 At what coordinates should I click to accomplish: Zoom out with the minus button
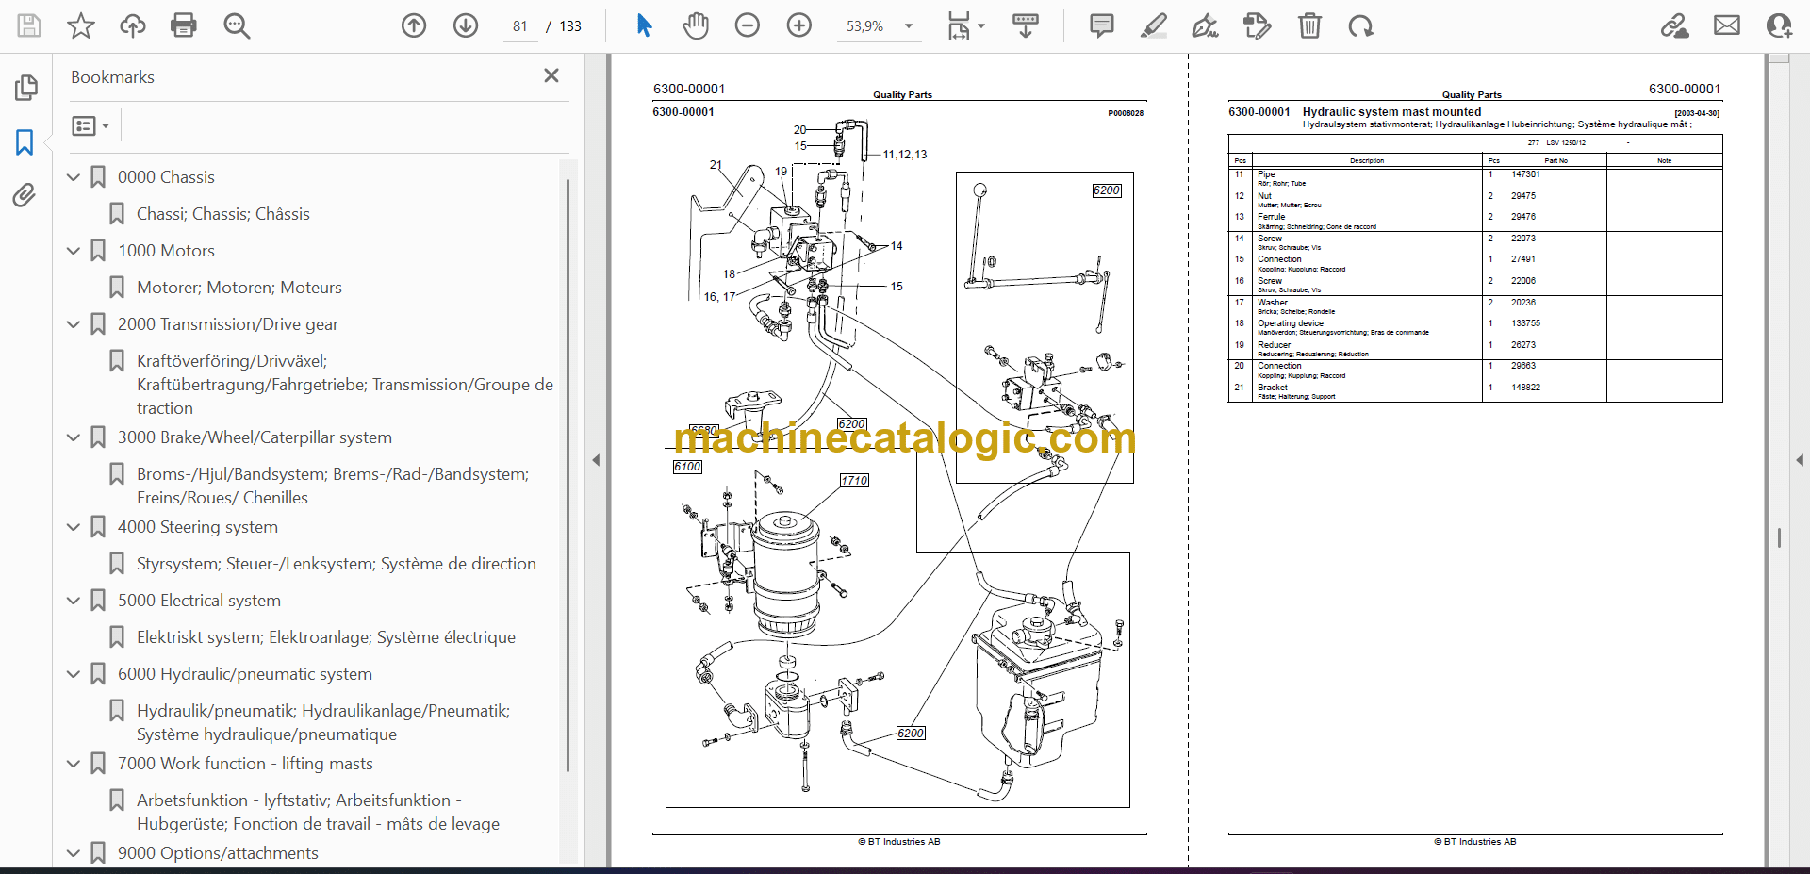point(748,25)
